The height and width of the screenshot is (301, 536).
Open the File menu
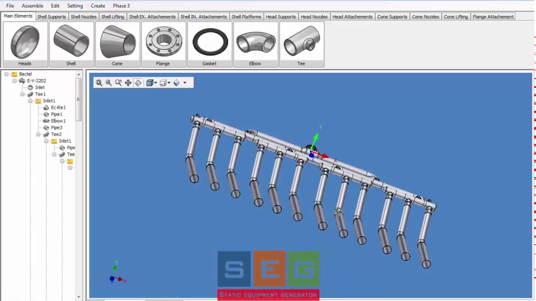coord(10,6)
